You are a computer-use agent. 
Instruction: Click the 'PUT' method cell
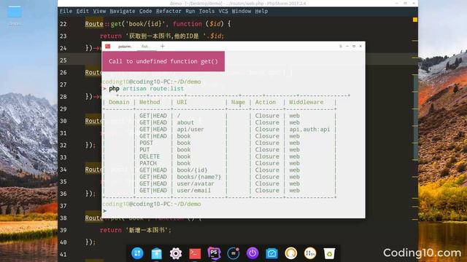[144, 150]
